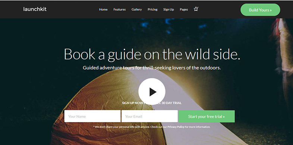This screenshot has width=293, height=145.
Task: Click the 'Book a guide on the wild side.' headline
Action: pos(152,54)
